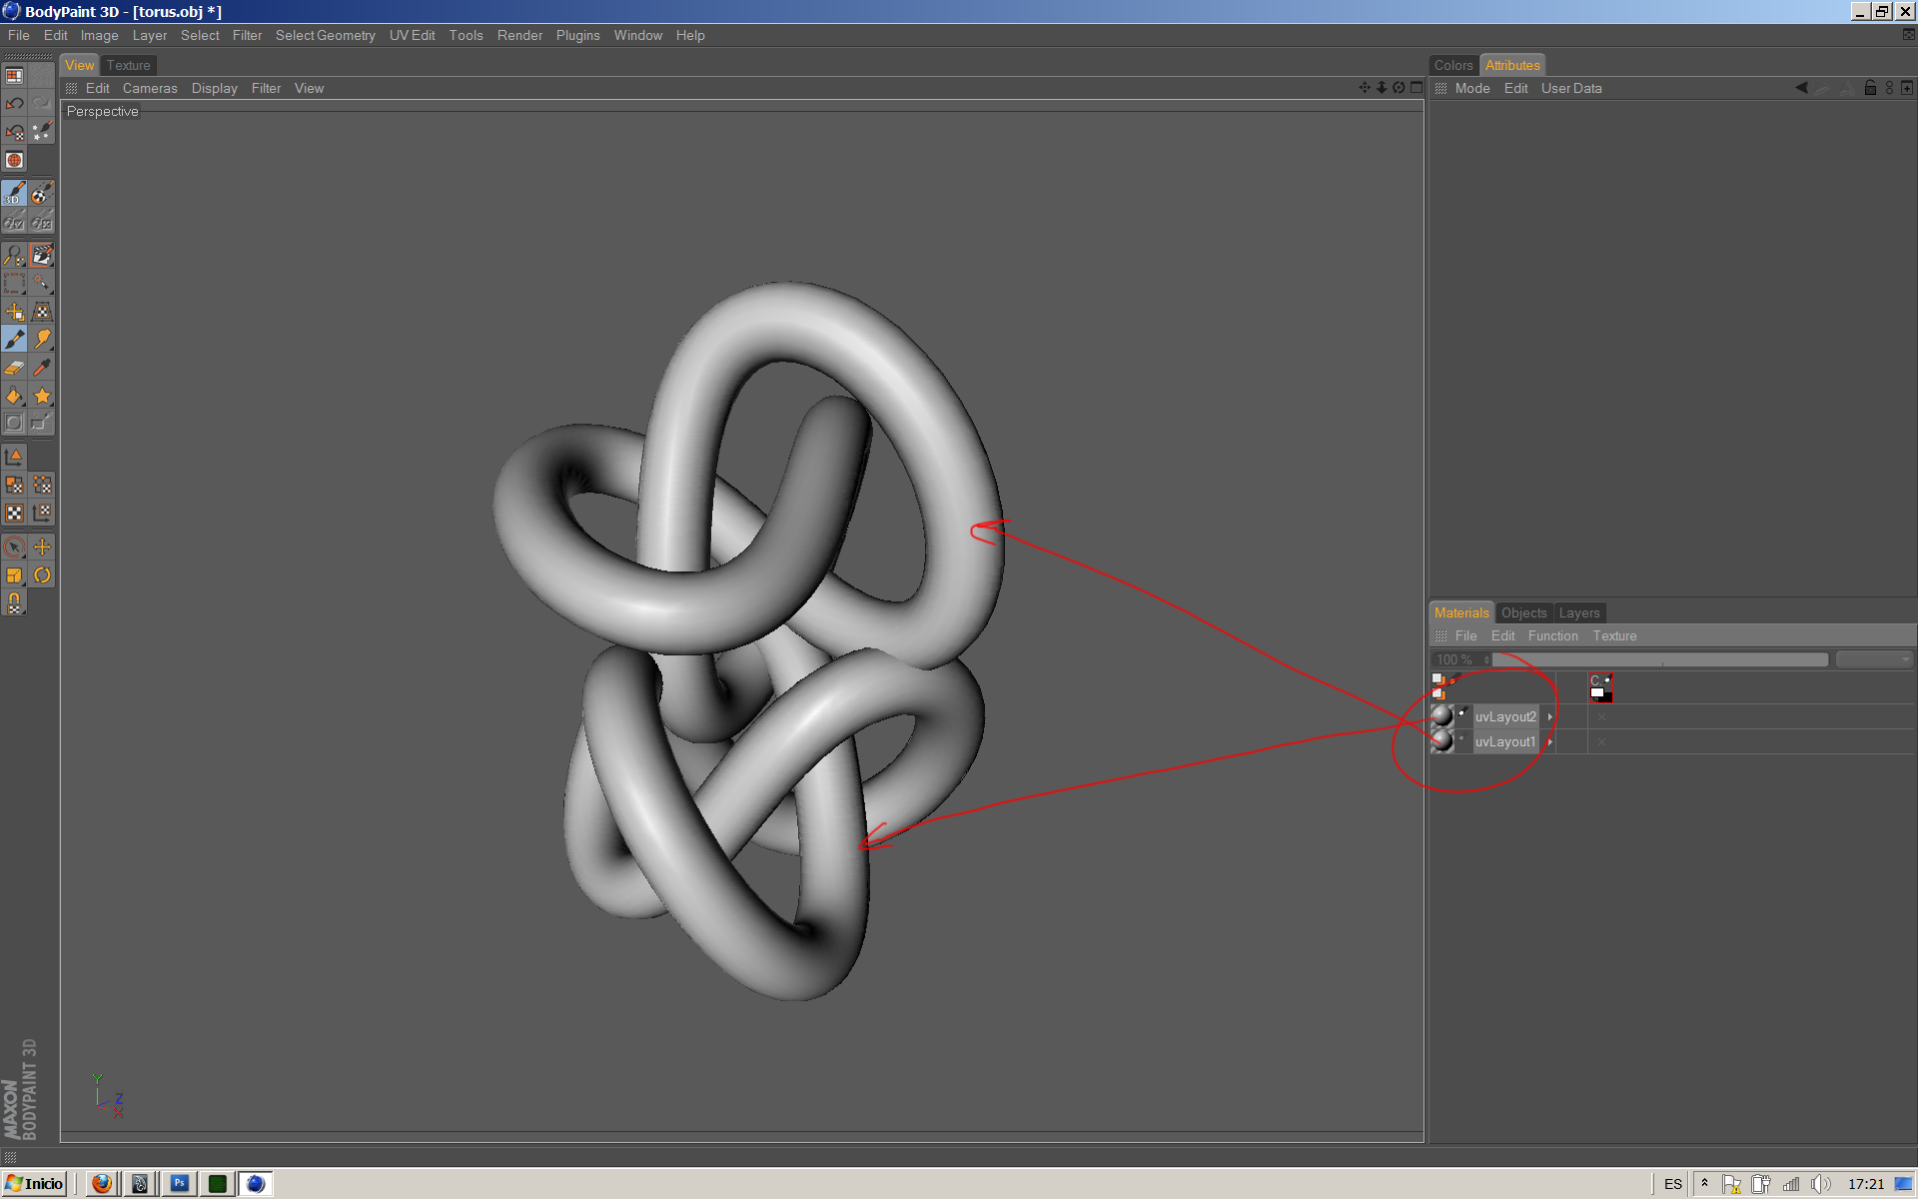
Task: Toggle the Attributes lock padlock icon
Action: click(1870, 88)
